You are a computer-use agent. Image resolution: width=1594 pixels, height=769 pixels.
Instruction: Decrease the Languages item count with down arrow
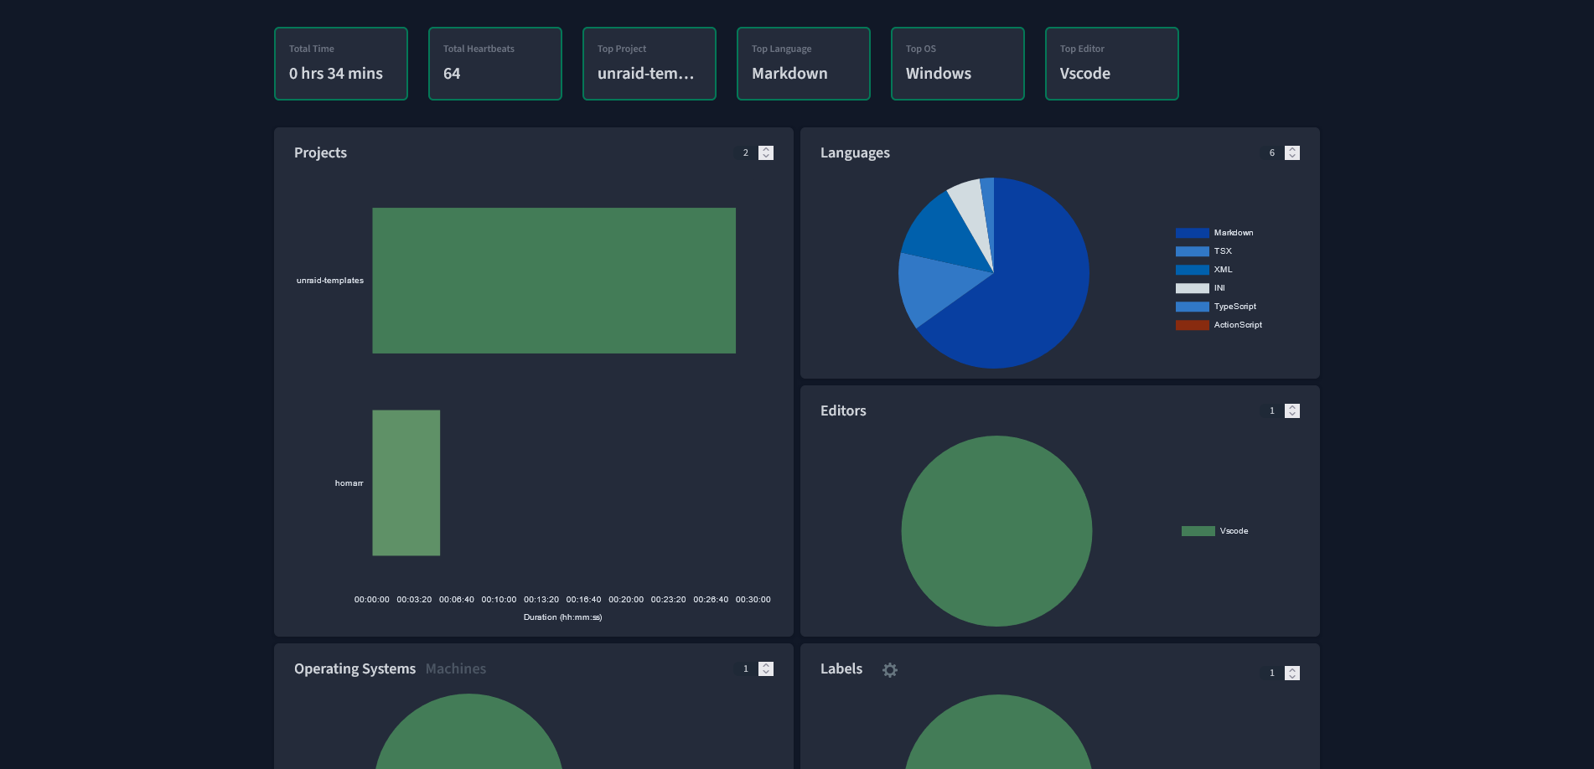pos(1292,157)
